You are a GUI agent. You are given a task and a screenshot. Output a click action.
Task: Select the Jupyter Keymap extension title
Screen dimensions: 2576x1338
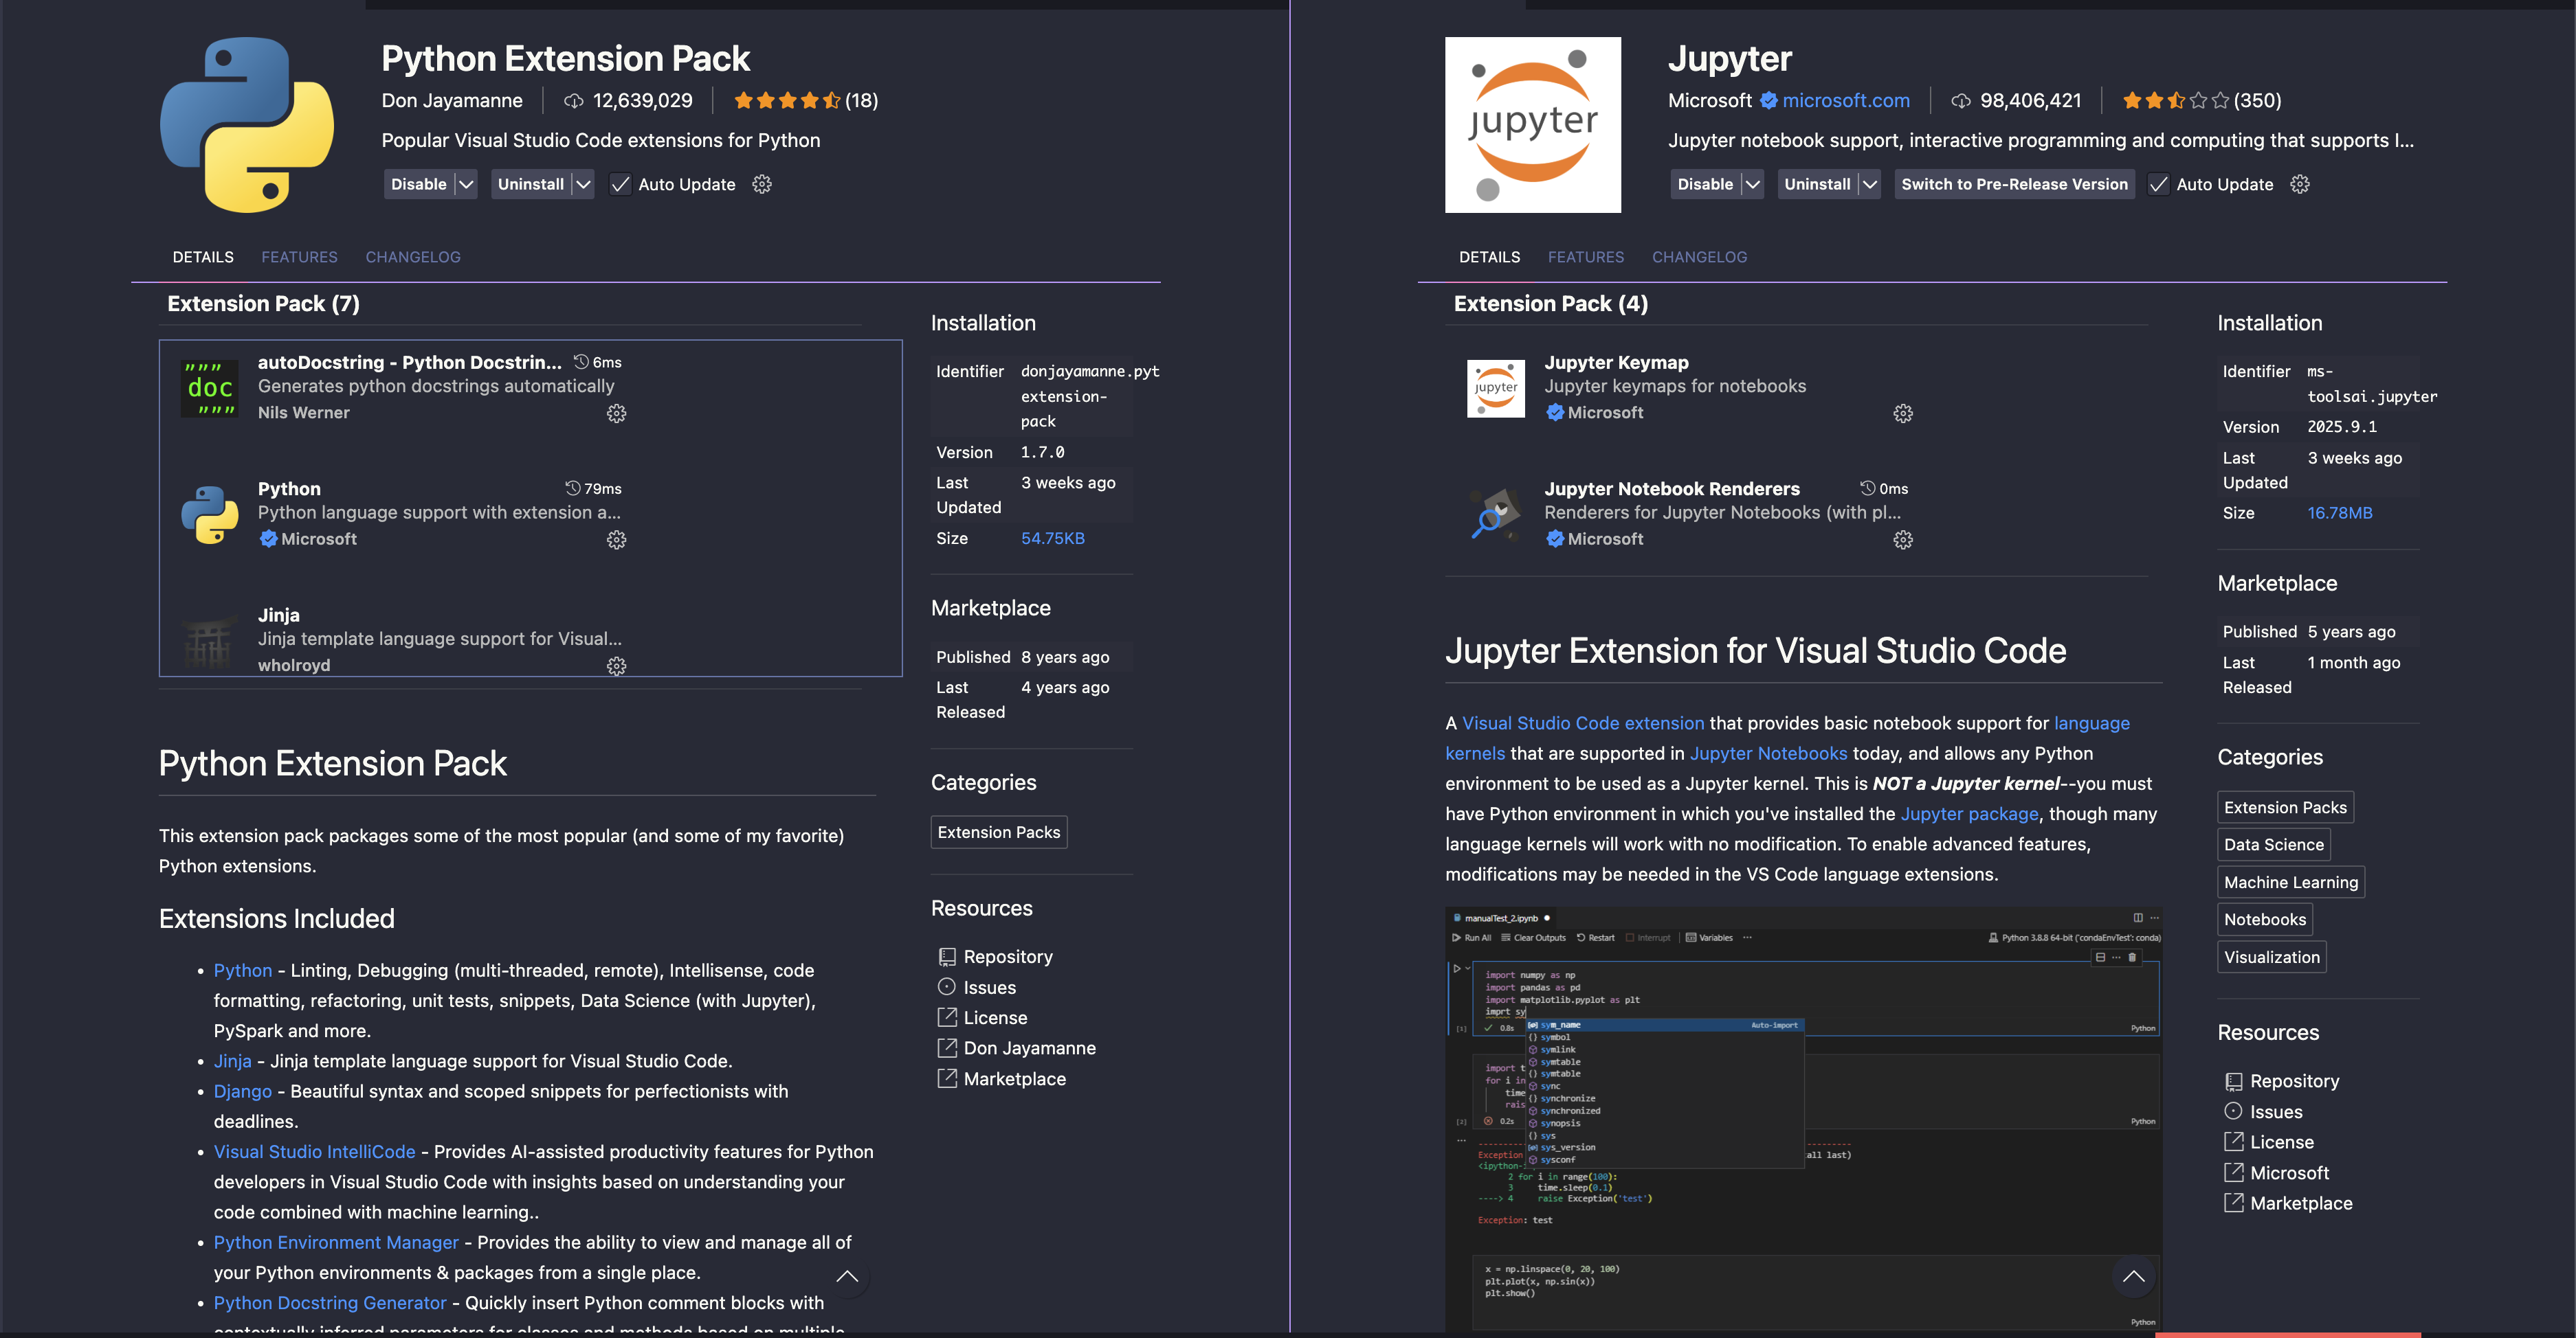pos(1616,362)
